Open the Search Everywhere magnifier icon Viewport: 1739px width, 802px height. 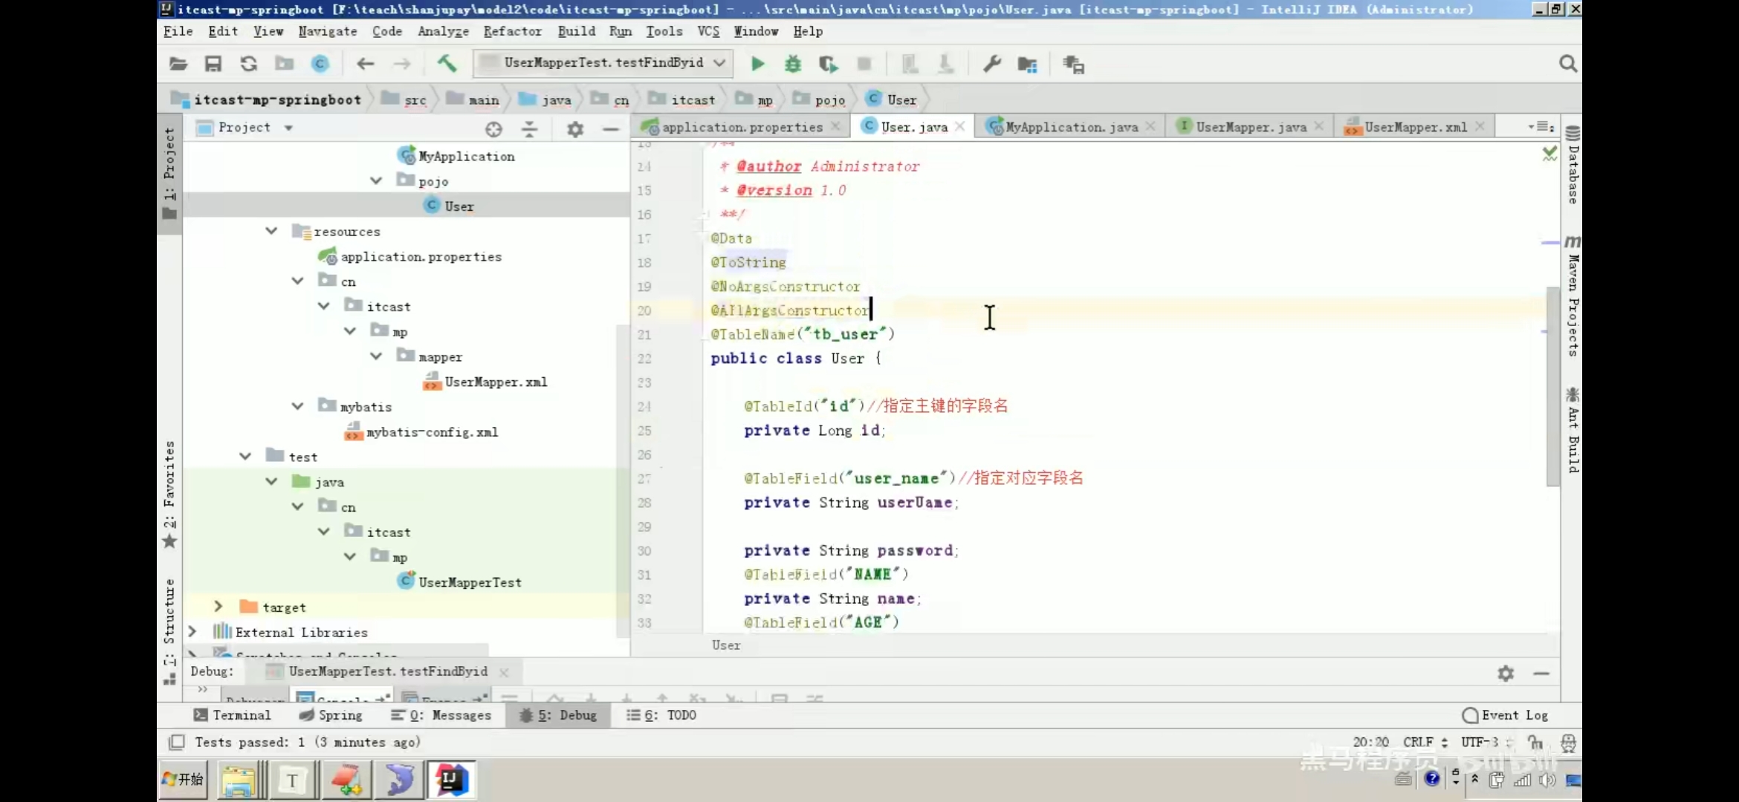[1567, 64]
